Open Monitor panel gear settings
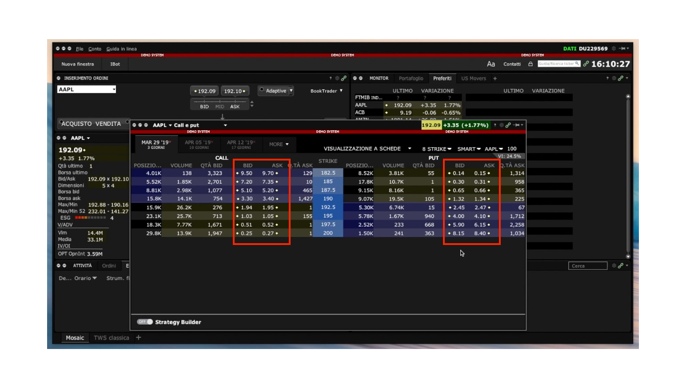Image resolution: width=682 pixels, height=385 pixels. pyautogui.click(x=614, y=78)
